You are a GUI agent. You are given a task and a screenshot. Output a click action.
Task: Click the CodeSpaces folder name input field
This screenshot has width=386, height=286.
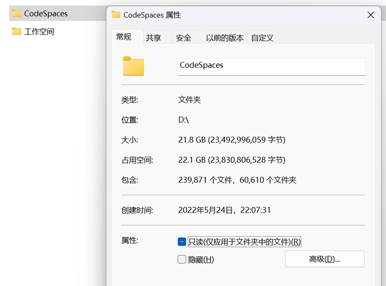(x=272, y=67)
